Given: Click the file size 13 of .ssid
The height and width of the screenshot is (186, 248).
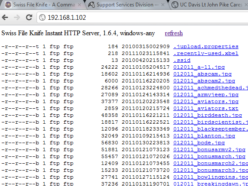Looking at the screenshot, I should [115, 60].
